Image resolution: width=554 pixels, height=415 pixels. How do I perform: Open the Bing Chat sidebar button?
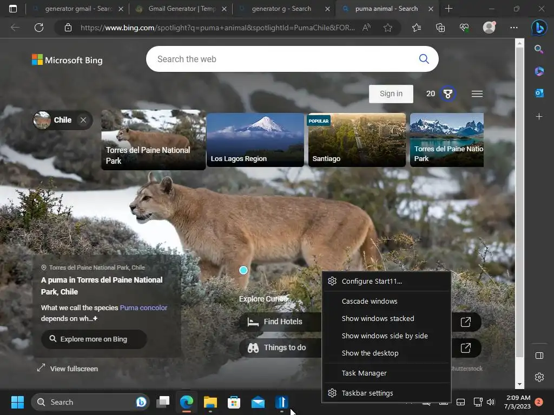coord(539,28)
